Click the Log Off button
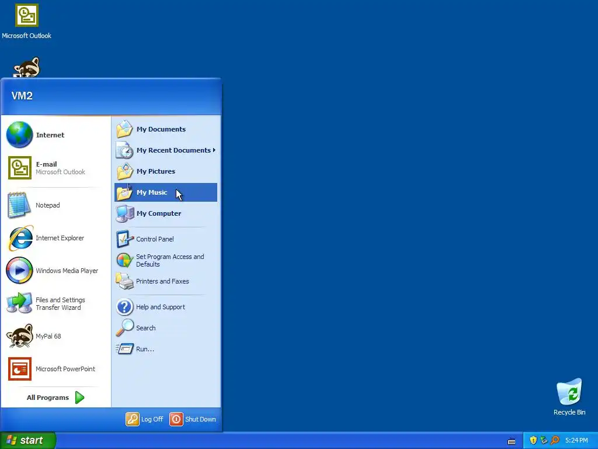Image resolution: width=598 pixels, height=449 pixels. click(x=145, y=419)
